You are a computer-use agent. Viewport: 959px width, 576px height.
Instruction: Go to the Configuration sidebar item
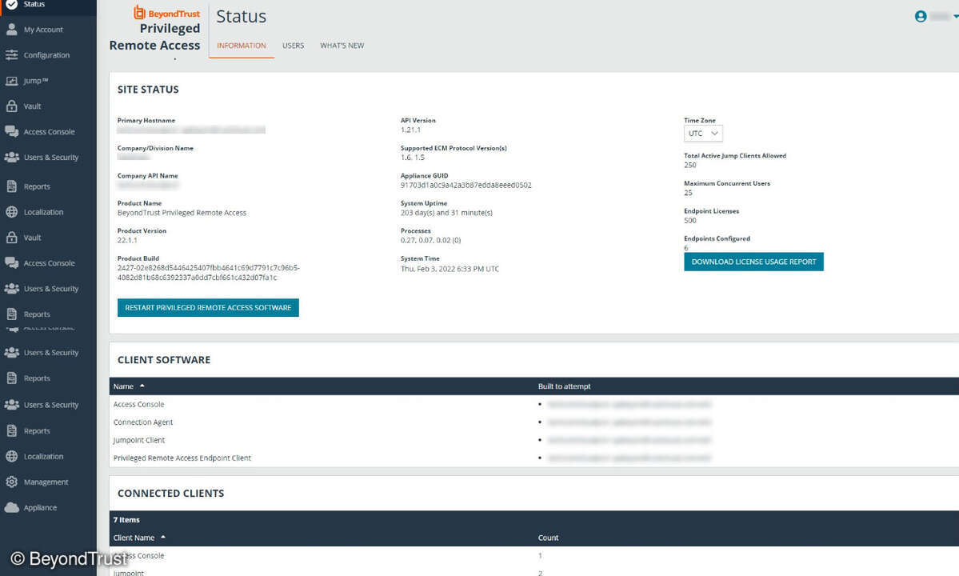46,55
